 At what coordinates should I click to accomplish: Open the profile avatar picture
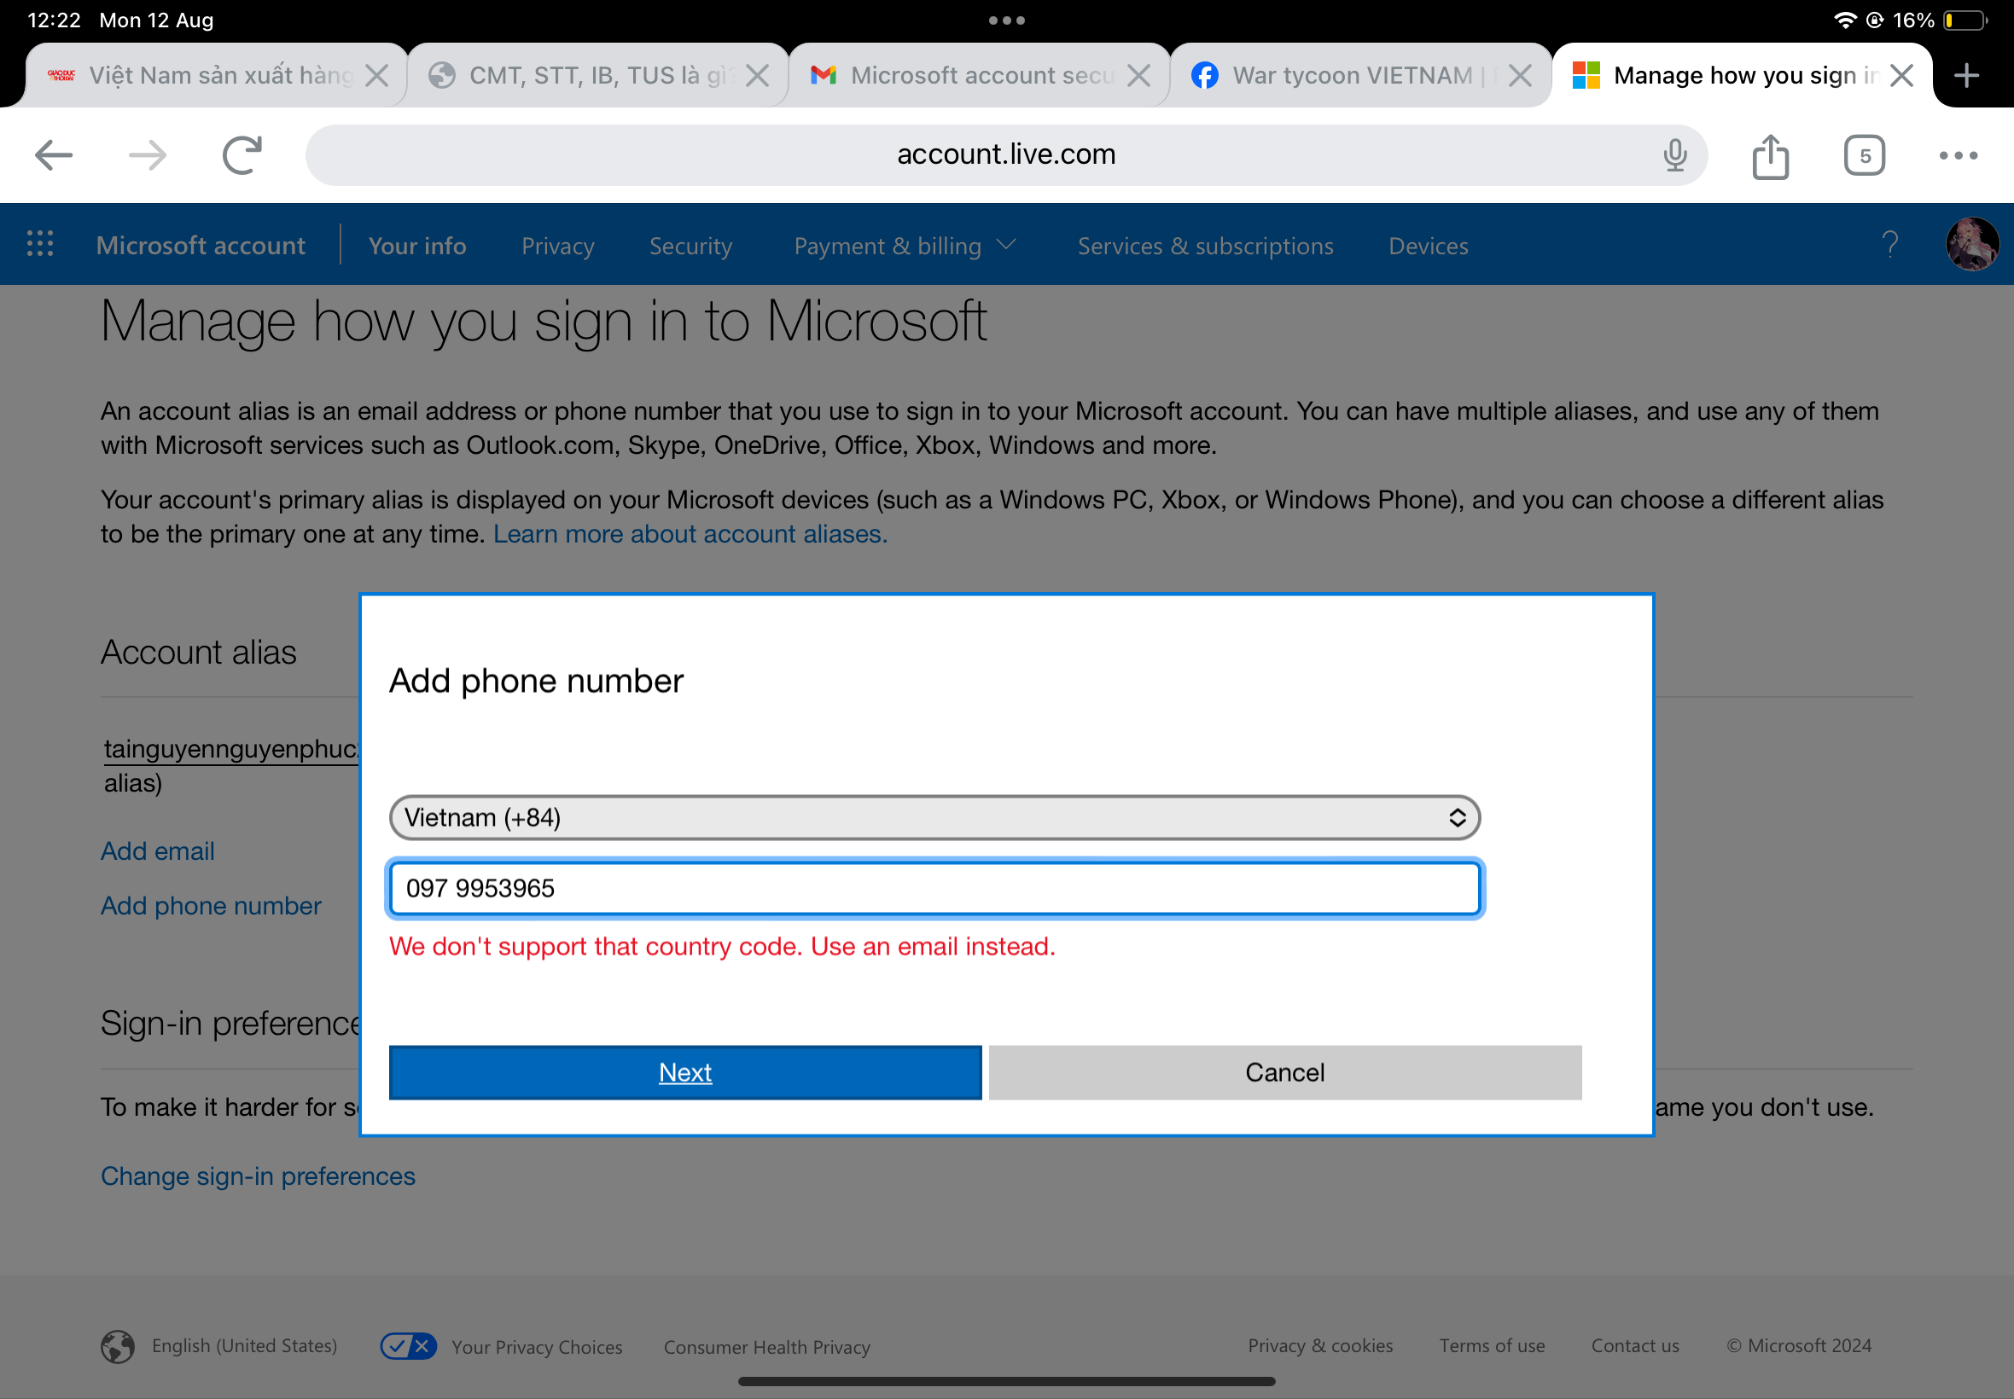coord(1971,245)
